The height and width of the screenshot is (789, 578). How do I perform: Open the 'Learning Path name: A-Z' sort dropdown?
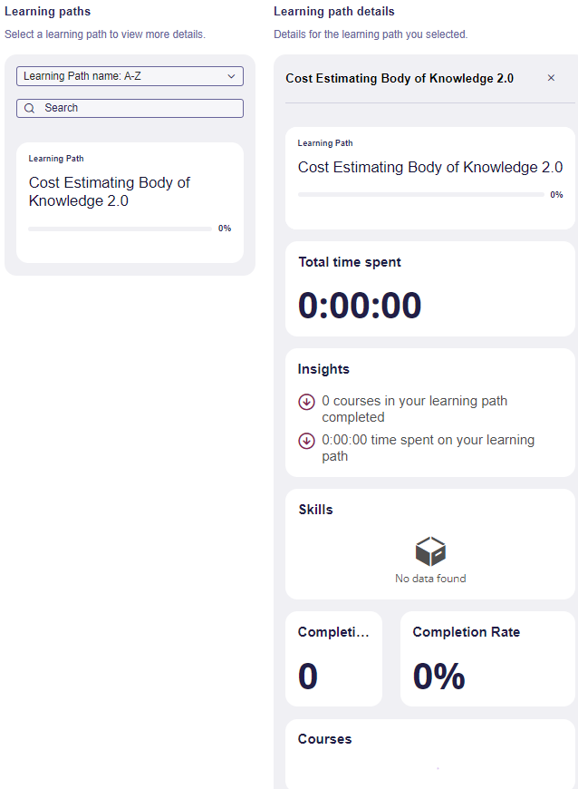[130, 76]
